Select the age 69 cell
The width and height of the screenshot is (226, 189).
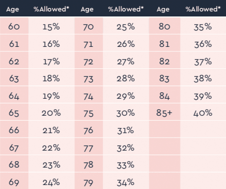click(14, 181)
